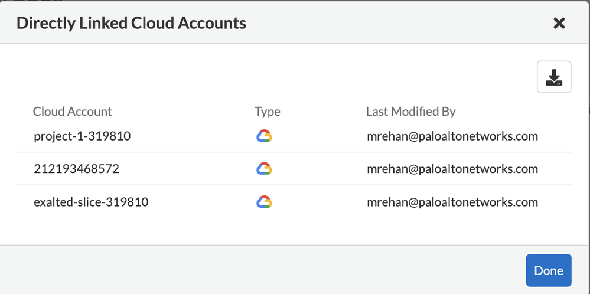Select the exalted-slice-319810 account name
Image resolution: width=590 pixels, height=294 pixels.
pyautogui.click(x=91, y=202)
